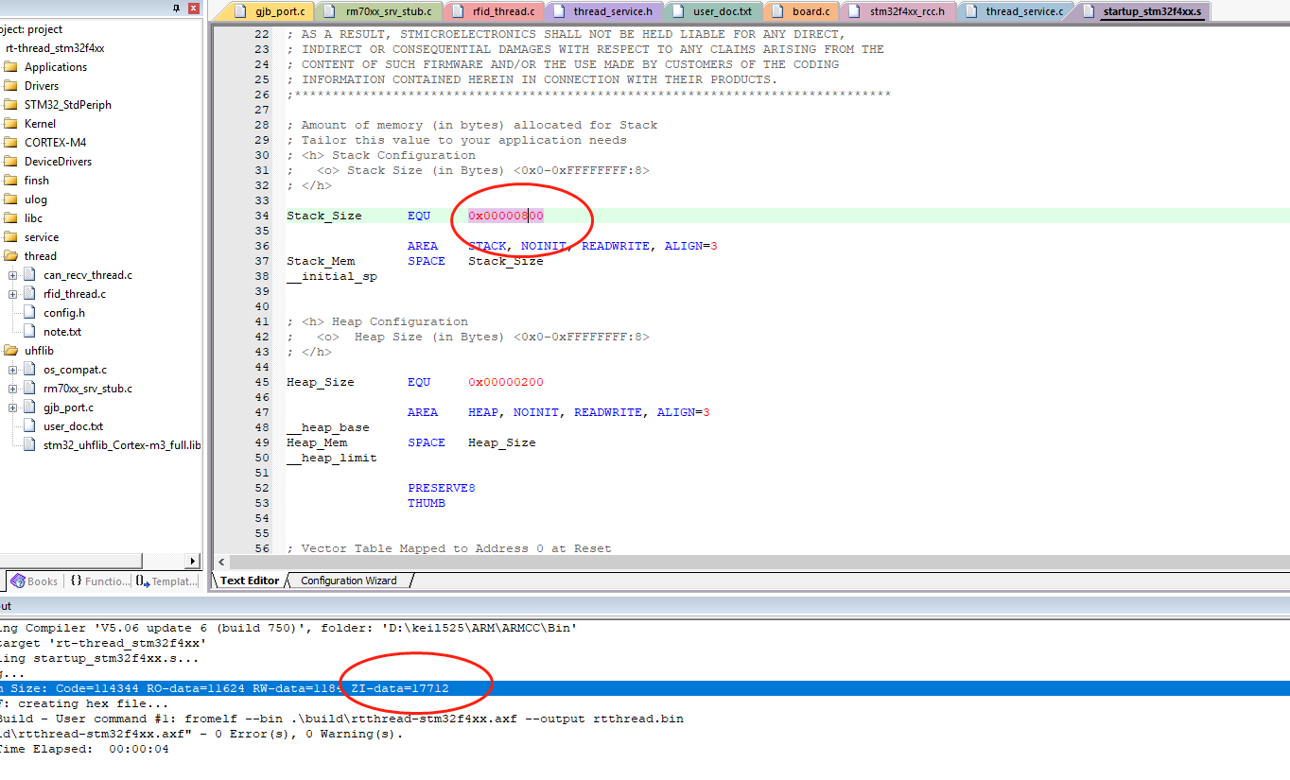Switch to the rm70xx_srv_stub.c tab

point(379,11)
